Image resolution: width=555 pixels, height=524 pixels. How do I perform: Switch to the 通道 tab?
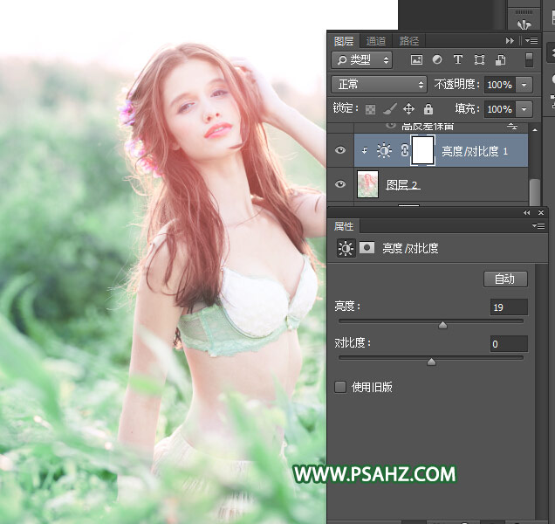point(376,41)
